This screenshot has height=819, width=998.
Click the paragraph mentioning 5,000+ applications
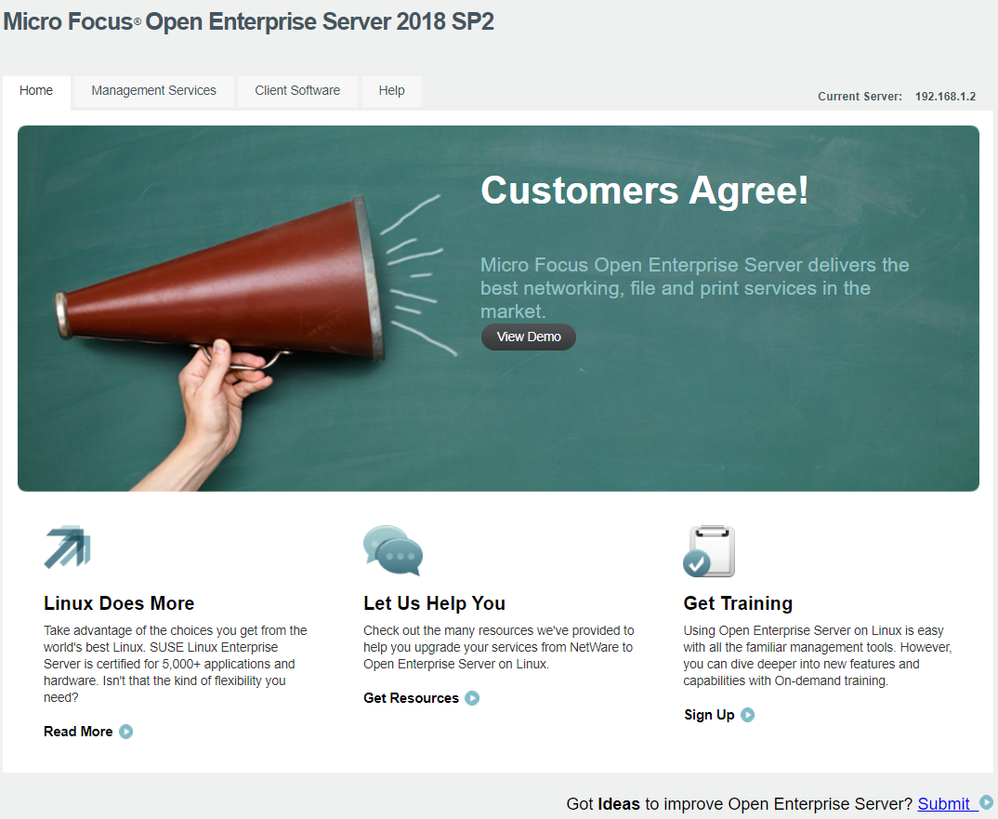(x=175, y=664)
